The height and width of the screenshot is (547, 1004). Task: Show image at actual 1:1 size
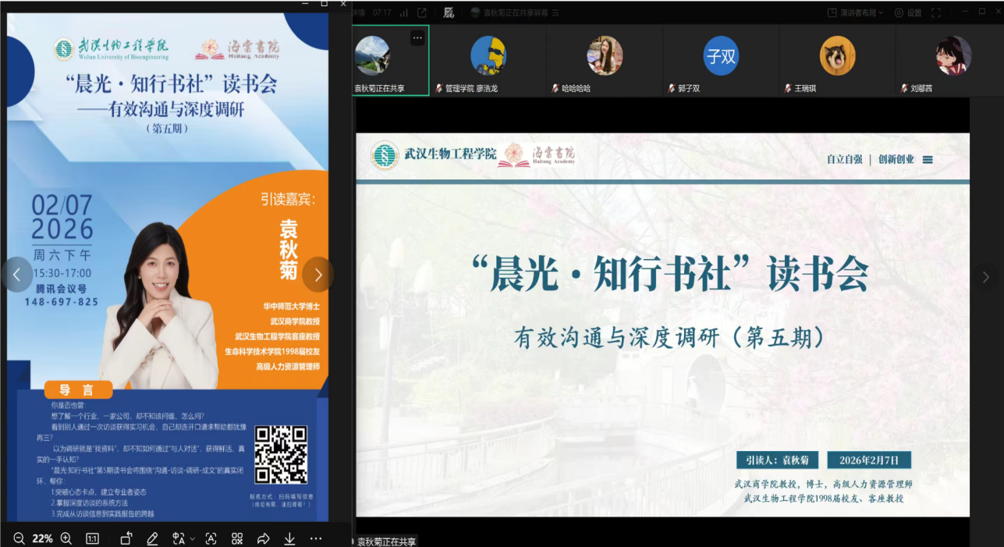pos(92,538)
